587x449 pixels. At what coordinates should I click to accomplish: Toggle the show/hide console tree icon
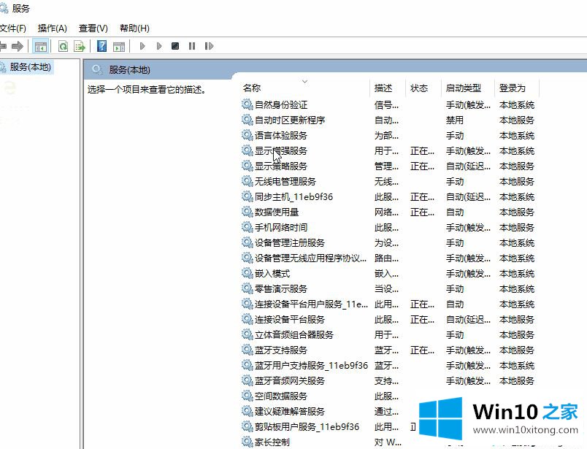(x=41, y=46)
